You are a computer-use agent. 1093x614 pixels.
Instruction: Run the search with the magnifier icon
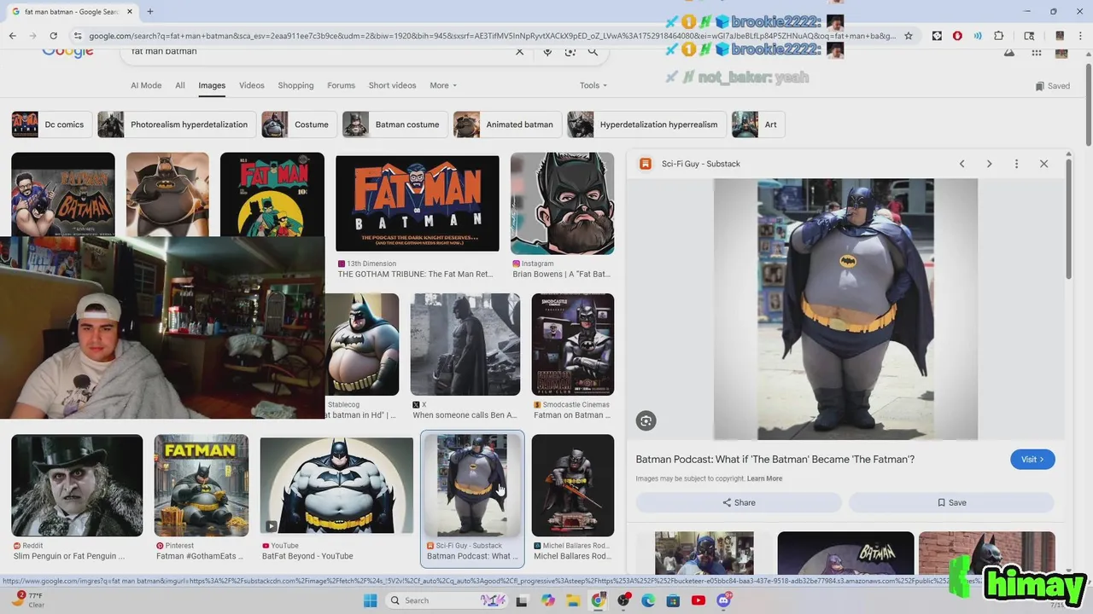(x=593, y=52)
